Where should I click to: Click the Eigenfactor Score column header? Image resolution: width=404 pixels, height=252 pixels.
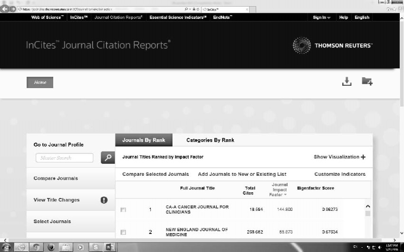pos(316,188)
